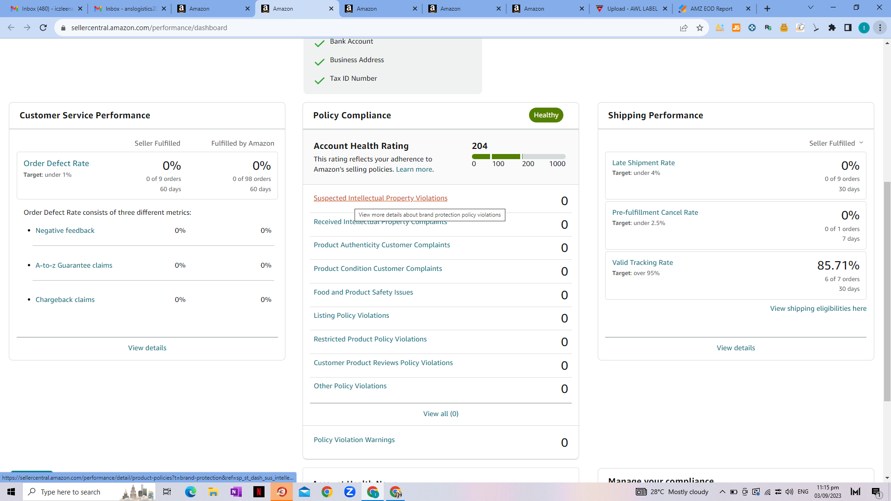Image resolution: width=891 pixels, height=501 pixels.
Task: Go forward to the next page
Action: 27,28
